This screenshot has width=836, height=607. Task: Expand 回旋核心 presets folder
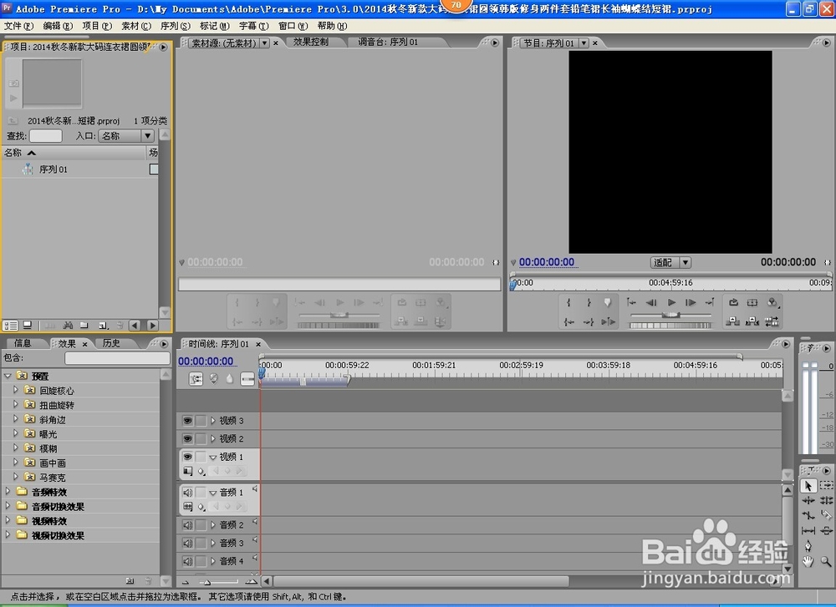click(15, 390)
